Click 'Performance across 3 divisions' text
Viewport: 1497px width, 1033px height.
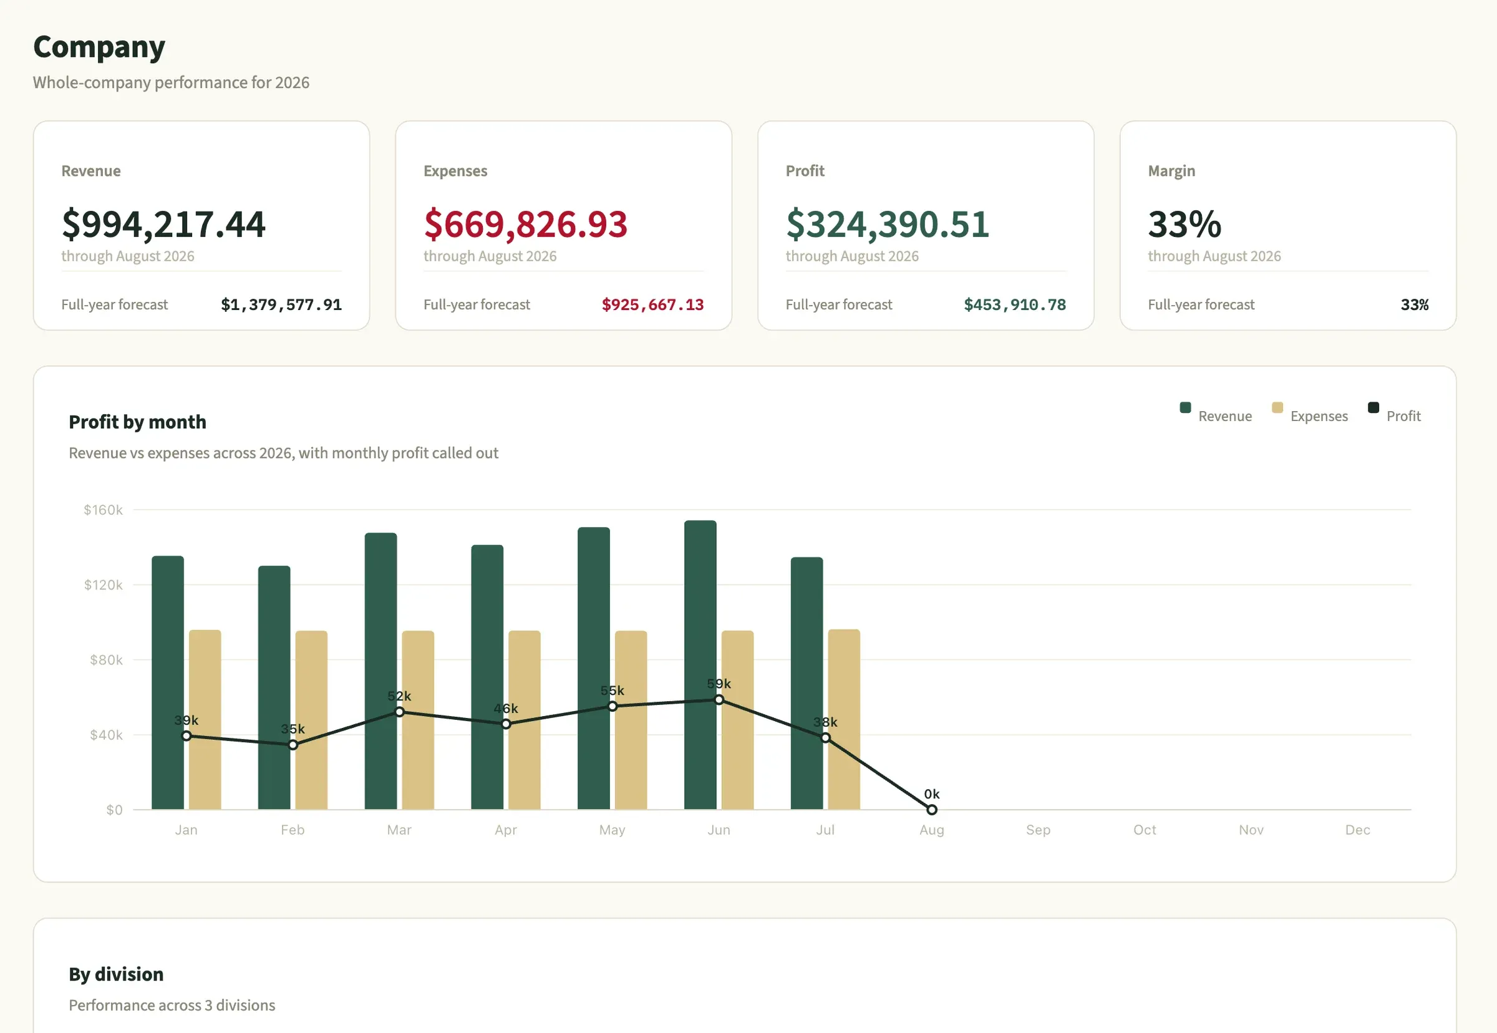pos(172,1004)
